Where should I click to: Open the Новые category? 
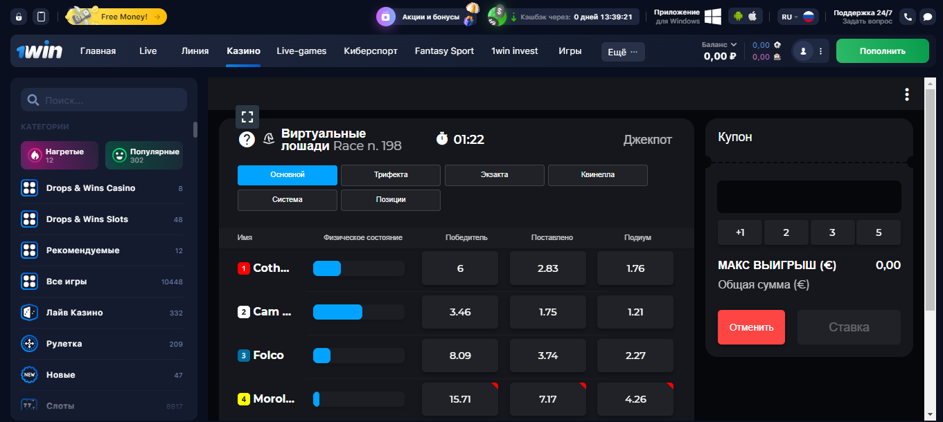pyautogui.click(x=102, y=375)
